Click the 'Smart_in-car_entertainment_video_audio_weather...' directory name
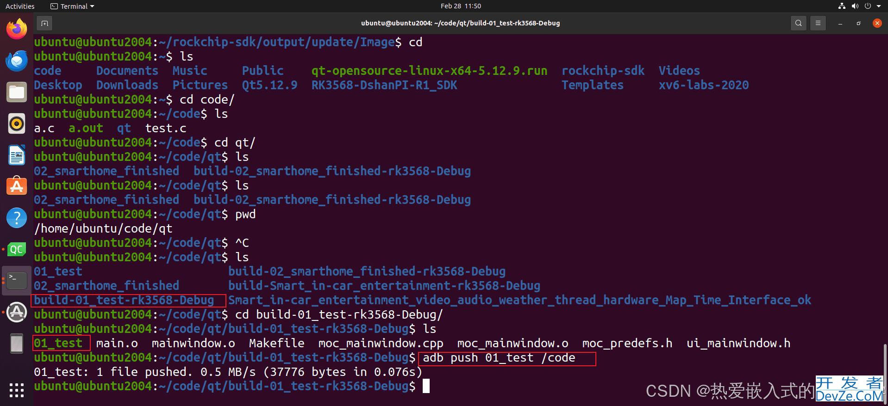 [x=519, y=300]
